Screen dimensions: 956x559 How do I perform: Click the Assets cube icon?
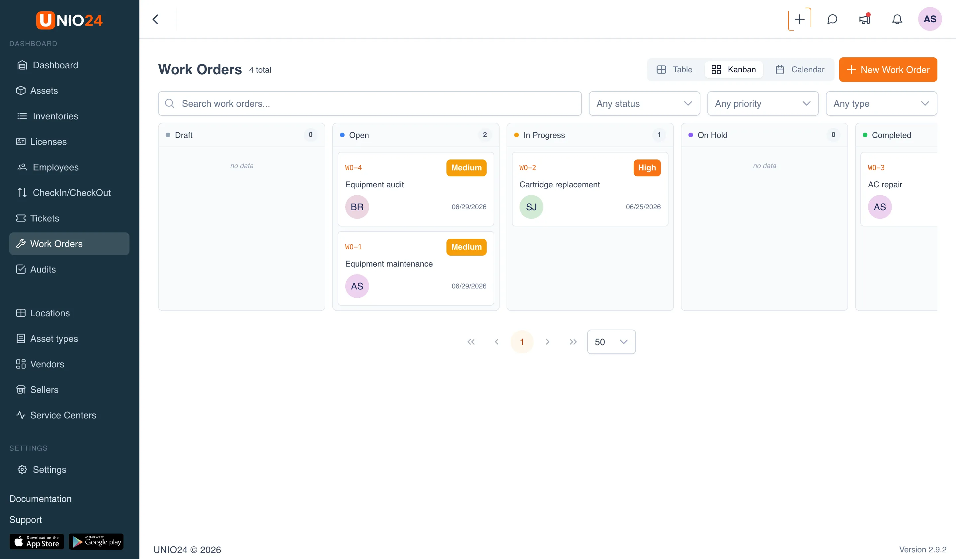pos(21,91)
